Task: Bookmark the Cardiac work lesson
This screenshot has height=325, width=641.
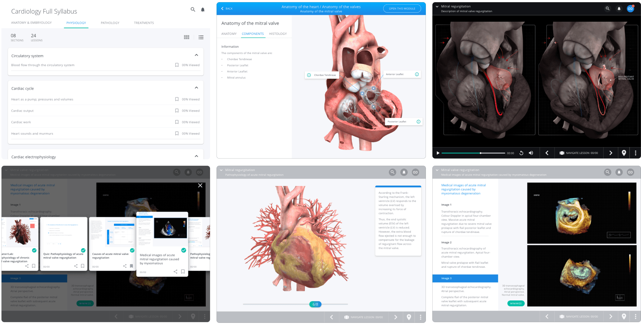Action: pos(177,122)
